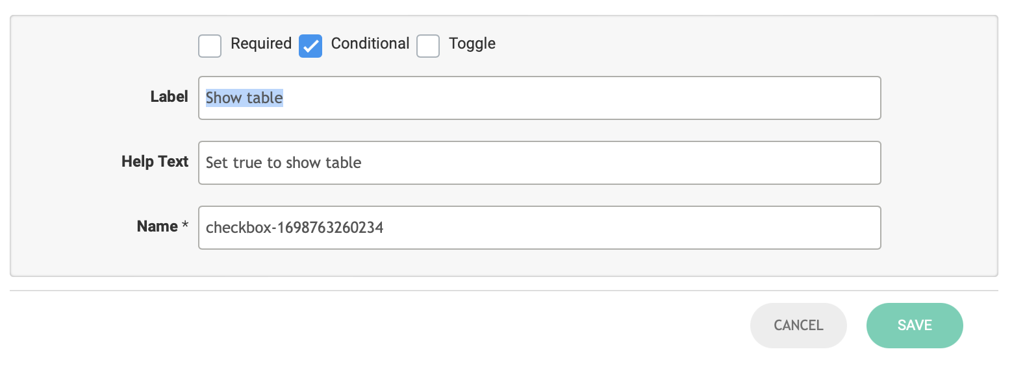Image resolution: width=1012 pixels, height=371 pixels.
Task: Click the "Conditional" checkbox label text
Action: pyautogui.click(x=370, y=43)
